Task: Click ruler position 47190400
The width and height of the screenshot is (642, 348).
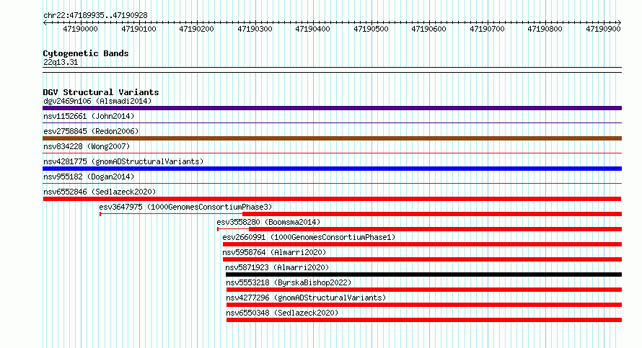Action: [x=313, y=29]
